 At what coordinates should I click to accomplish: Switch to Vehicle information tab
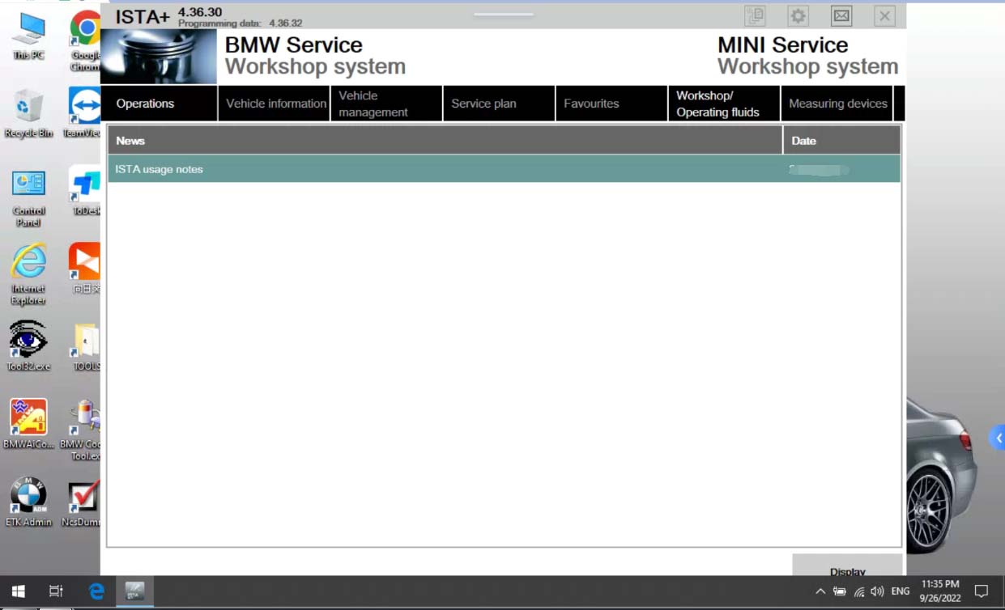tap(275, 104)
